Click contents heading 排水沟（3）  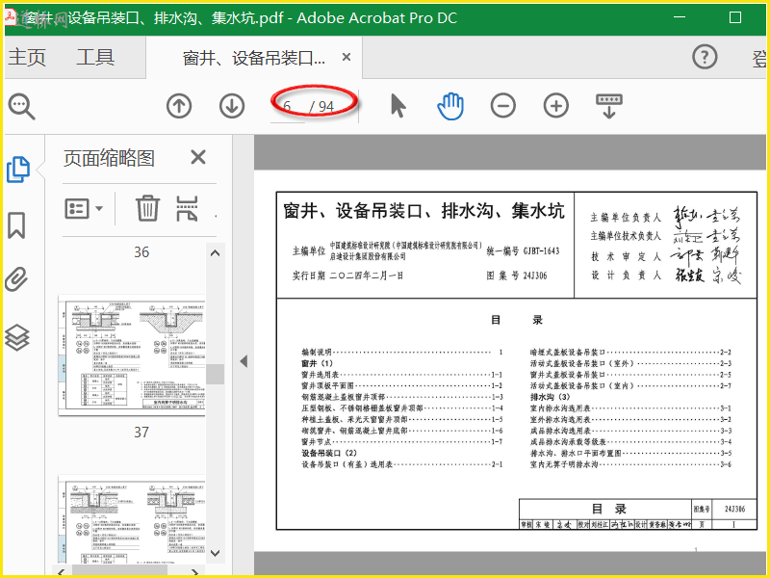coord(550,397)
